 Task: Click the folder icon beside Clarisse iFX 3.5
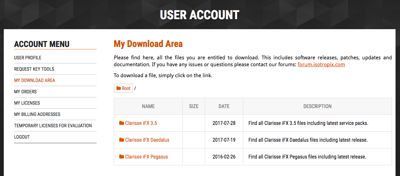121,123
